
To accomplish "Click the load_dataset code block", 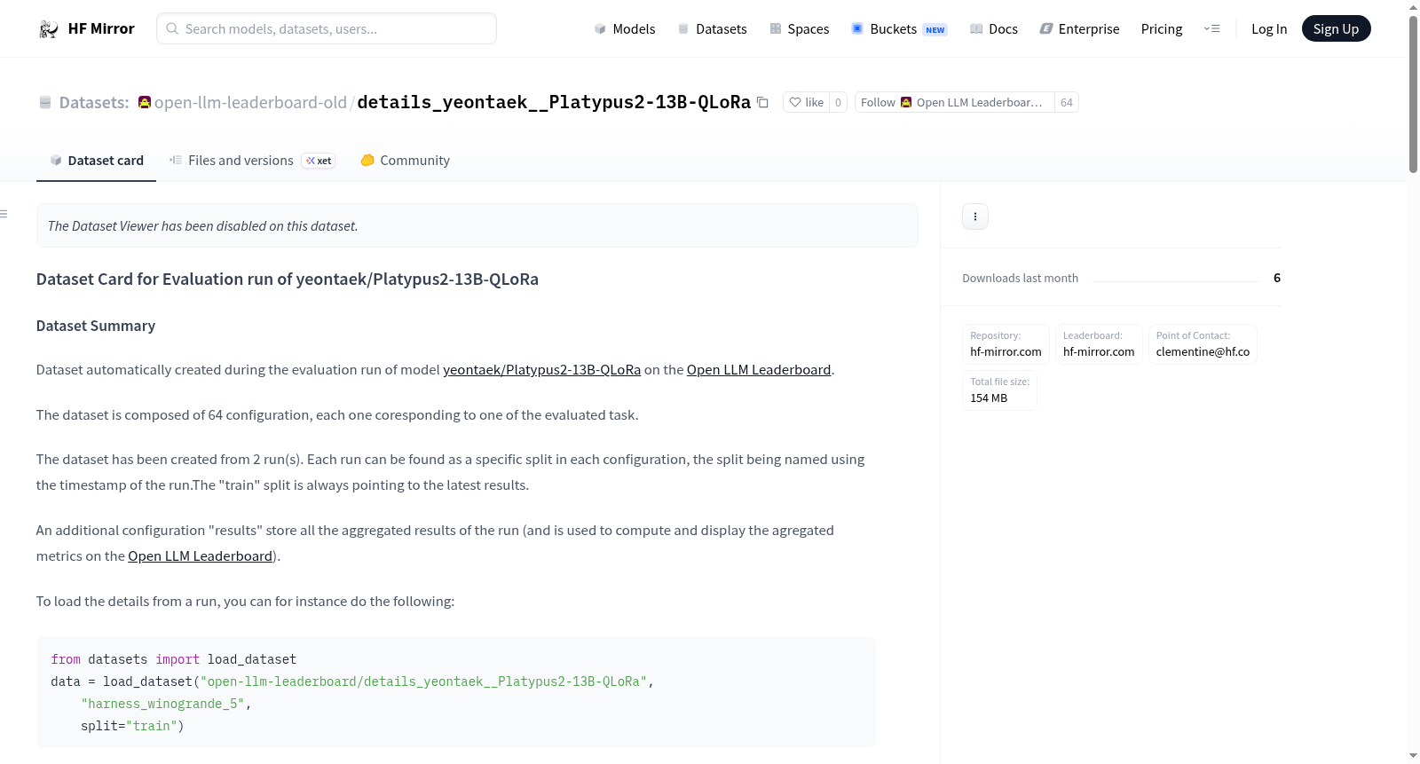I will click(456, 692).
